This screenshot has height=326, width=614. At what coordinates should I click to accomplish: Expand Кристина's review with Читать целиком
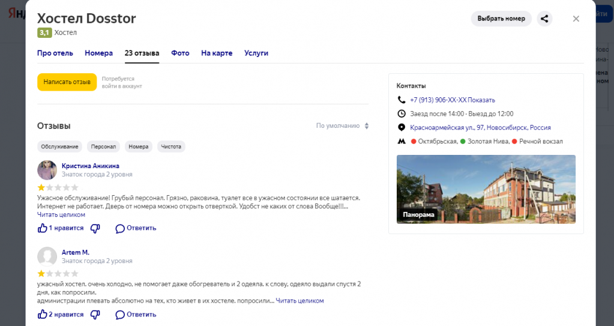click(61, 215)
